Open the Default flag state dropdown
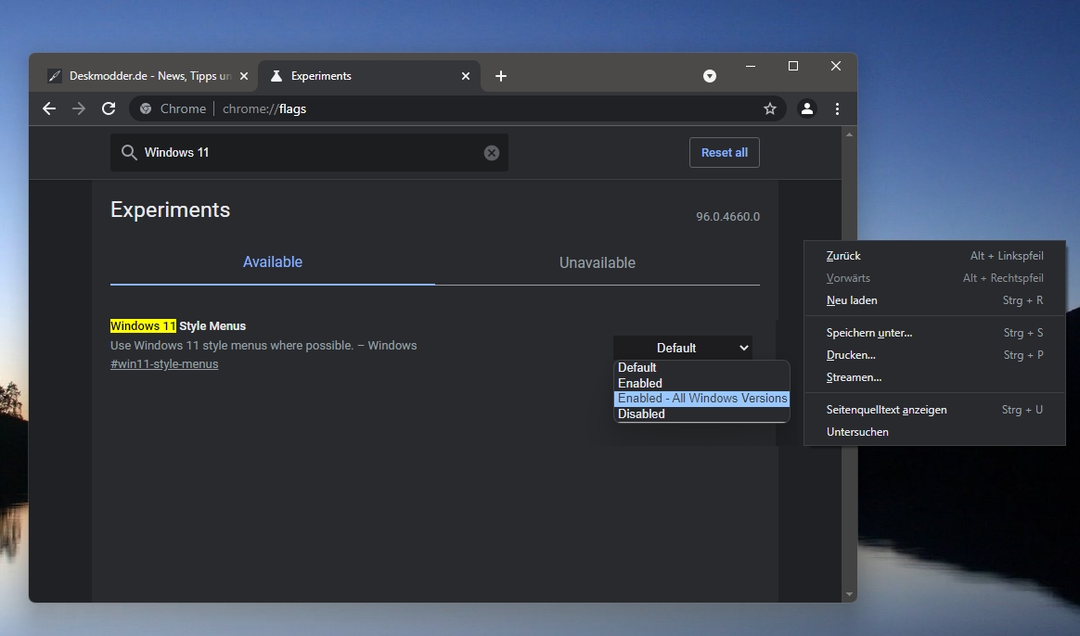Screen dimensions: 1080x636 683,348
